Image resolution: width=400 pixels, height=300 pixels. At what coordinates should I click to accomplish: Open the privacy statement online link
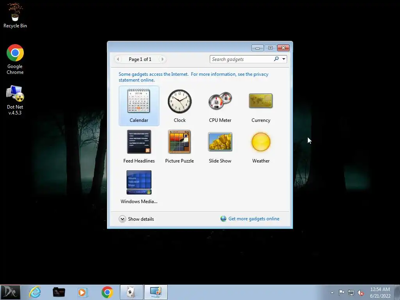(x=193, y=77)
